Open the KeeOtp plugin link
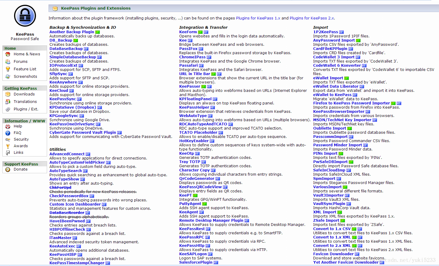The height and width of the screenshot is (266, 439). coord(186,153)
